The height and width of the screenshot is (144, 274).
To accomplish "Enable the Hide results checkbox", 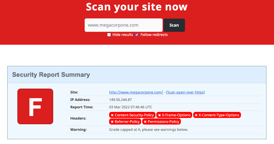I will (x=109, y=35).
